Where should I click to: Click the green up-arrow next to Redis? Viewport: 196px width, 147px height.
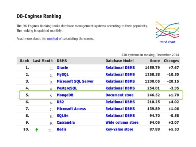tap(37, 130)
